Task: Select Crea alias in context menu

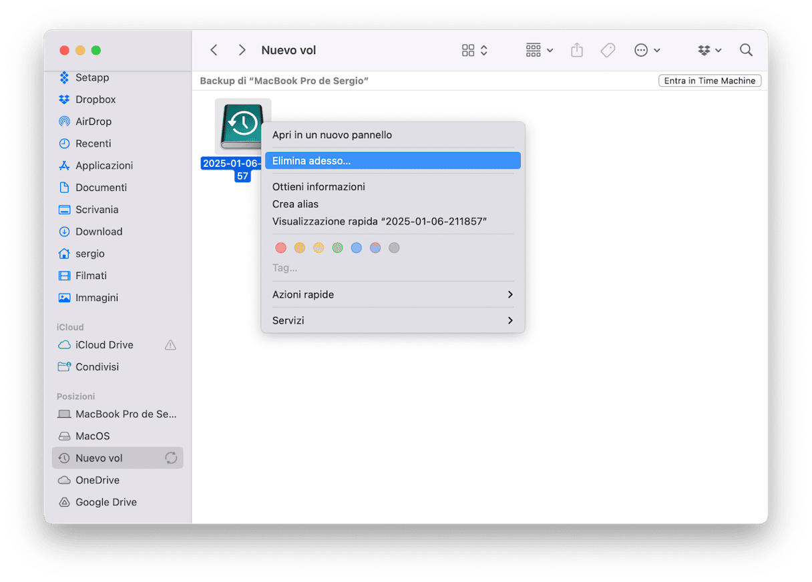Action: (x=295, y=204)
